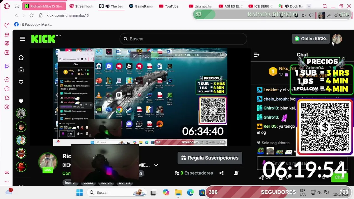
Task: Click username Leokks in chat
Action: tap(271, 90)
